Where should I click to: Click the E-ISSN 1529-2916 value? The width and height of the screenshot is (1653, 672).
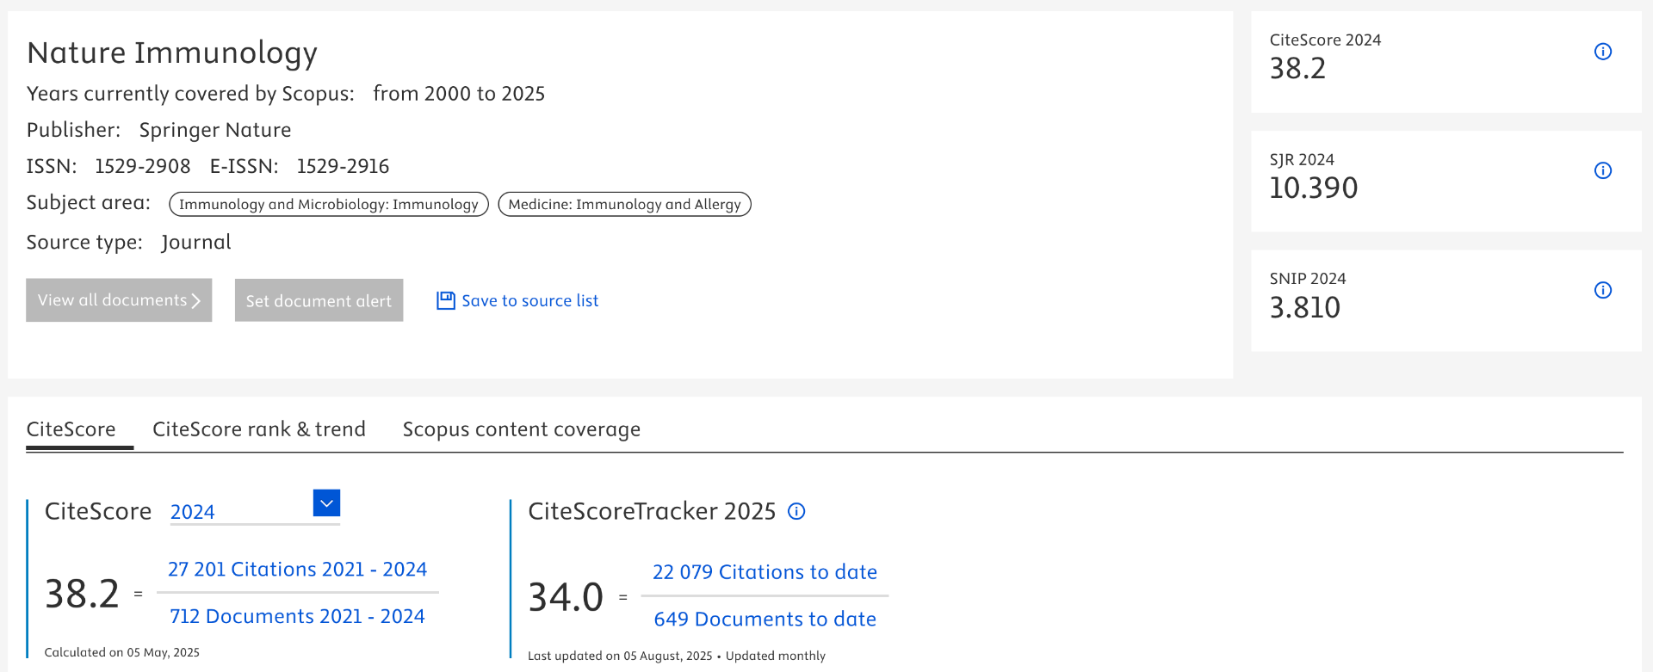343,166
